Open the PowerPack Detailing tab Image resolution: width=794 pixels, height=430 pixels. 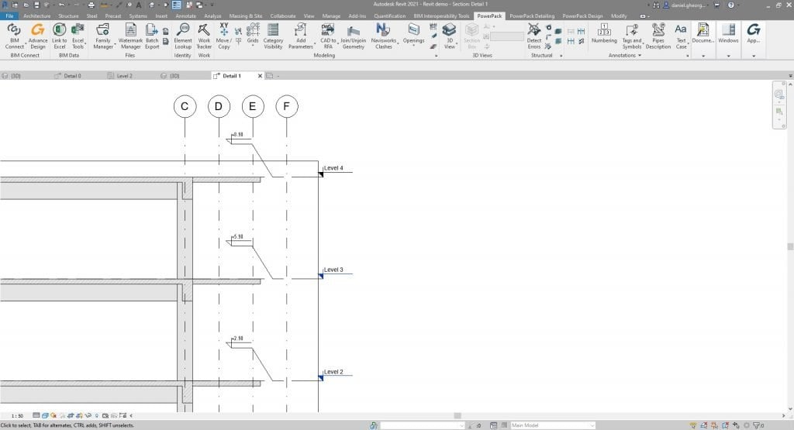click(532, 15)
